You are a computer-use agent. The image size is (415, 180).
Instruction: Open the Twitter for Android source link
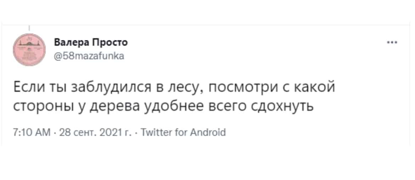[182, 132]
